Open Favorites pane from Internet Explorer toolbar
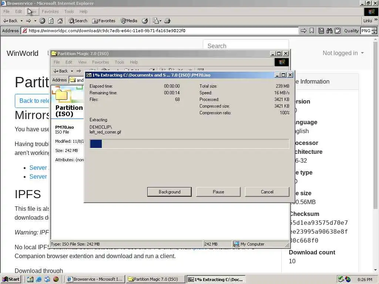Image resolution: width=379 pixels, height=284 pixels. [104, 21]
